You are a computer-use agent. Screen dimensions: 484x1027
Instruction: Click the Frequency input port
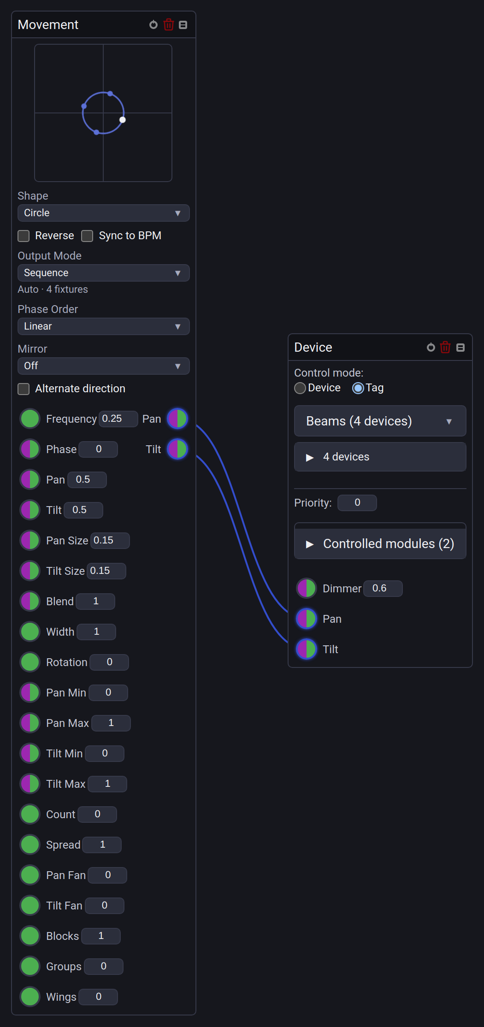click(x=30, y=419)
